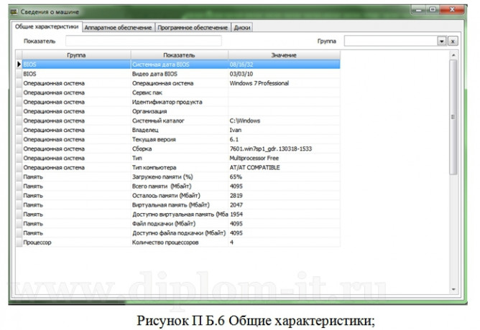Select the Доступно файла подкачки (Мбайт) cell
Image resolution: width=480 pixels, height=330 pixels.
(180, 233)
